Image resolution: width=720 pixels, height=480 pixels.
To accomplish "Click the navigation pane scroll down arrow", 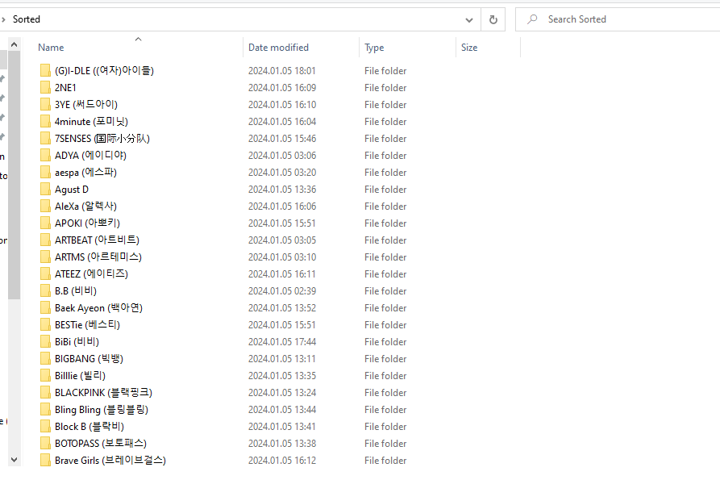I will pos(14,458).
